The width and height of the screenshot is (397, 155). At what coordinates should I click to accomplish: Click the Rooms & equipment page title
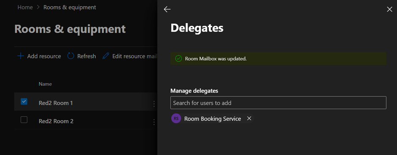70,29
